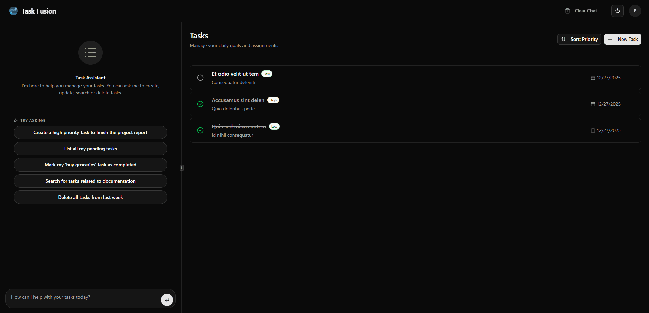Click 'Delete all tasks from last week'
The width and height of the screenshot is (649, 313).
(90, 197)
